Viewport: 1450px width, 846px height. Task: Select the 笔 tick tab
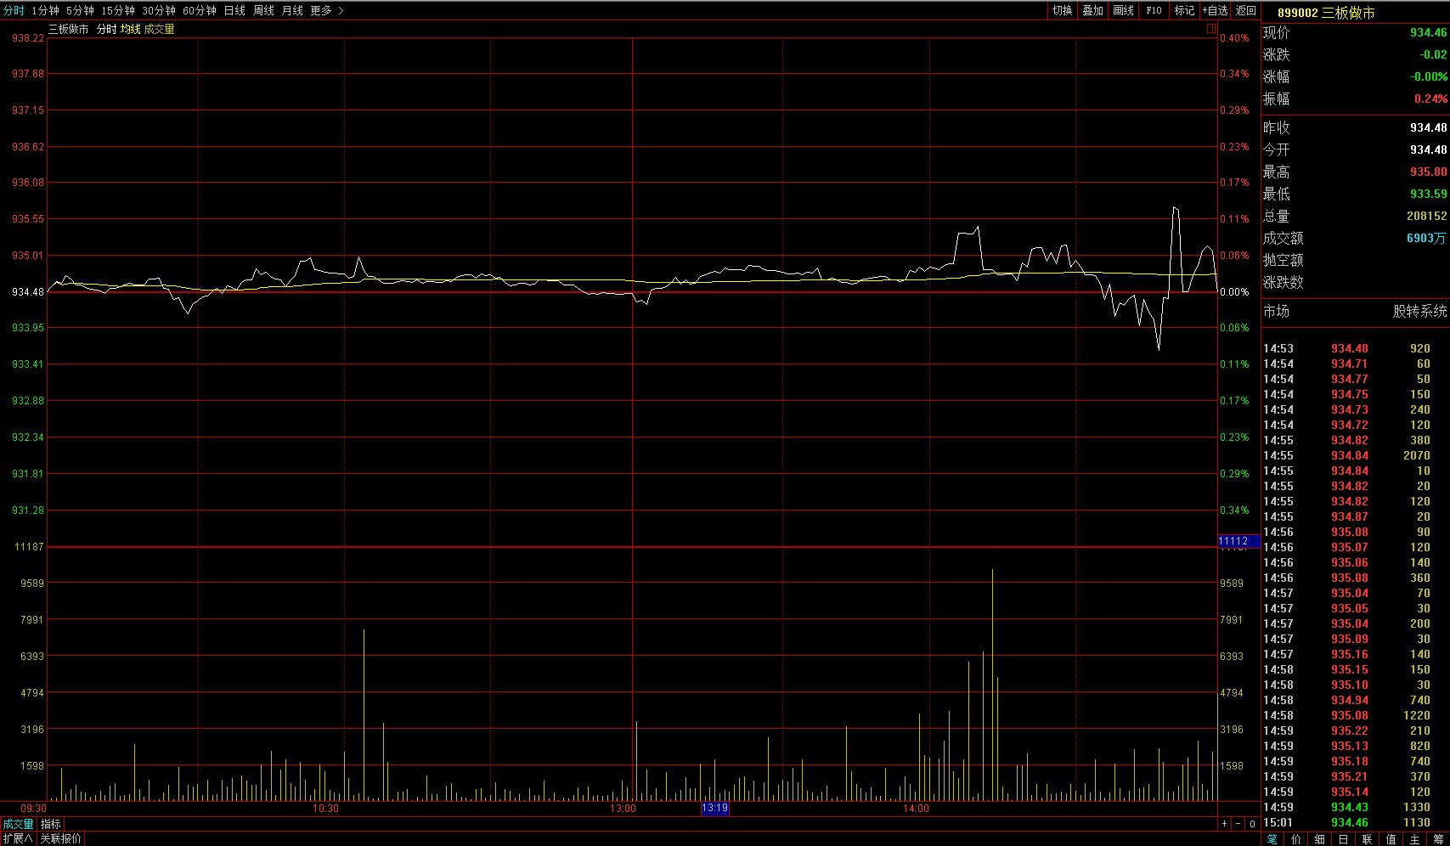point(1272,839)
